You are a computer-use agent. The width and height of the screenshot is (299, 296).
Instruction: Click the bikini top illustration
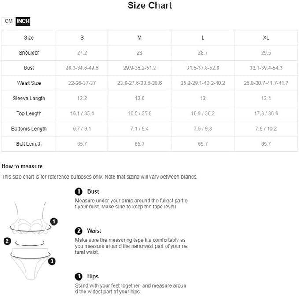(x=30, y=219)
